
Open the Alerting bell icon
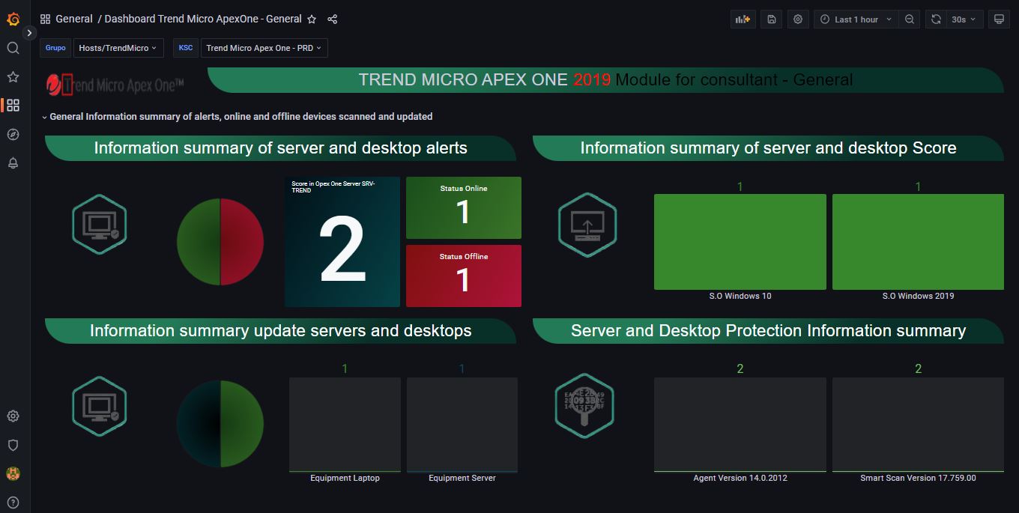13,163
